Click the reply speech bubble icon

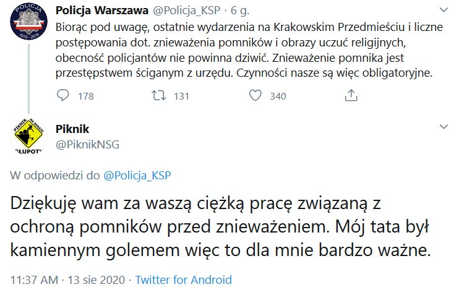62,96
